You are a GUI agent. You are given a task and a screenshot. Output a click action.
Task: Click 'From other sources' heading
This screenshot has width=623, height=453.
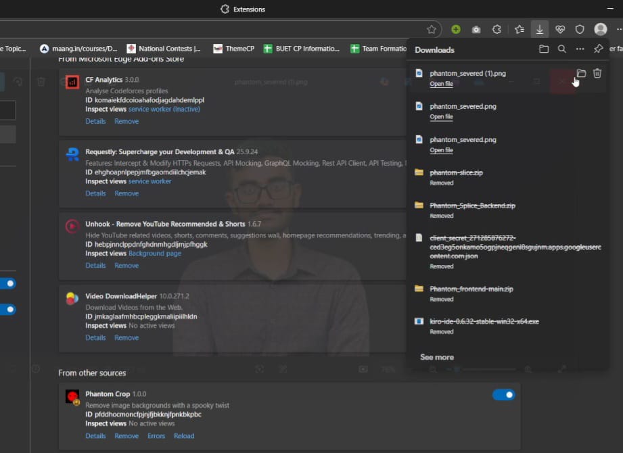92,373
